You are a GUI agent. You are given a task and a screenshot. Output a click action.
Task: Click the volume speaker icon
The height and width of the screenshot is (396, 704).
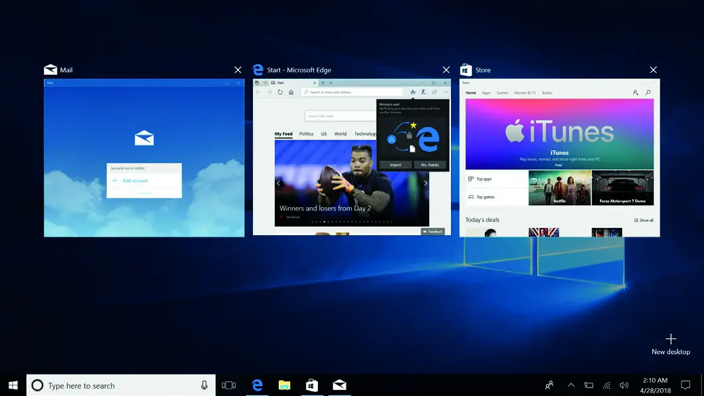click(623, 385)
